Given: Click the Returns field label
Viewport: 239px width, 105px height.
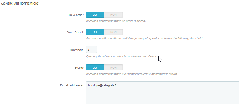Looking at the screenshot, I should pos(78,68).
